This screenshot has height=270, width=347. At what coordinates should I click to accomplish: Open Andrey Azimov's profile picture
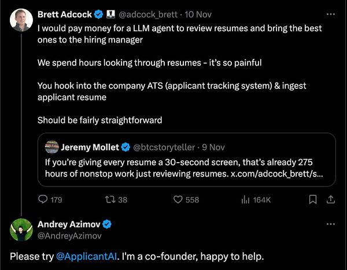pyautogui.click(x=21, y=230)
